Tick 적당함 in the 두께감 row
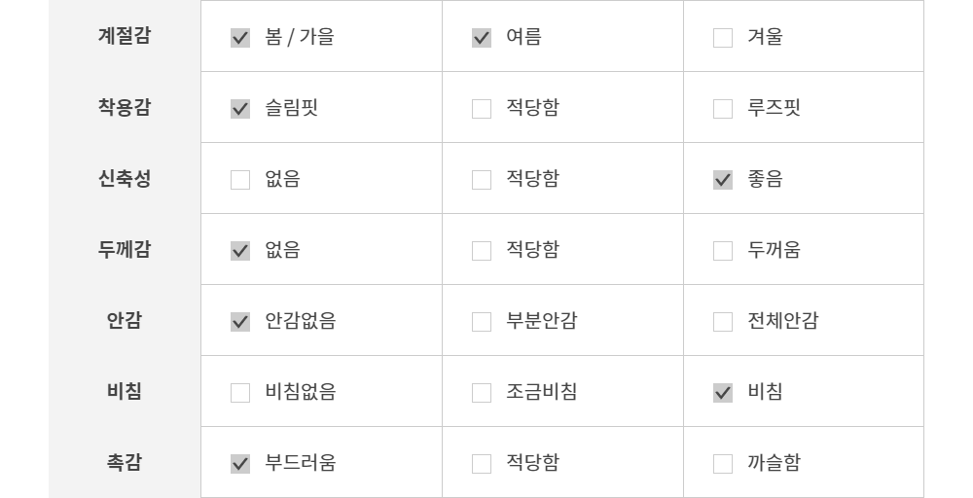Viewport: 973px width, 498px height. 482,252
